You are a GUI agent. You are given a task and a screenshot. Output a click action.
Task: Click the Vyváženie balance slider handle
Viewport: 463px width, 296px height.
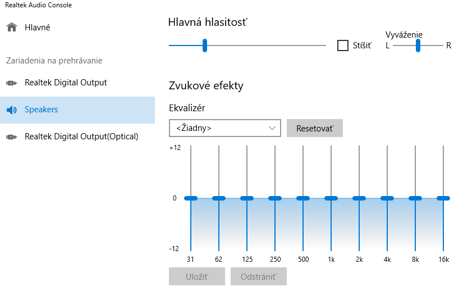[x=418, y=45]
